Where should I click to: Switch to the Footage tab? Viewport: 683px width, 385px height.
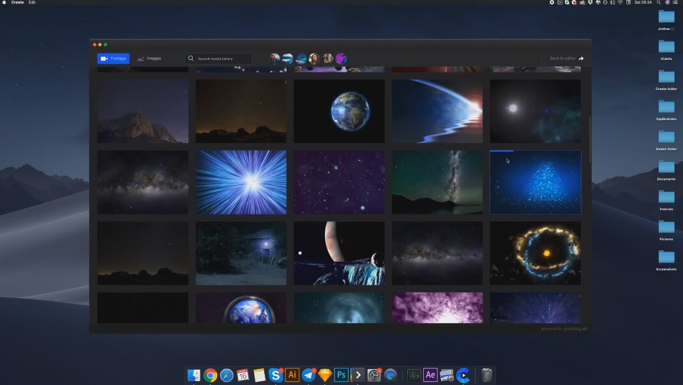tap(113, 58)
